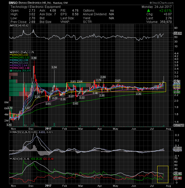Click the 2.67 price label near May
This screenshot has width=185, height=188.
(118, 81)
